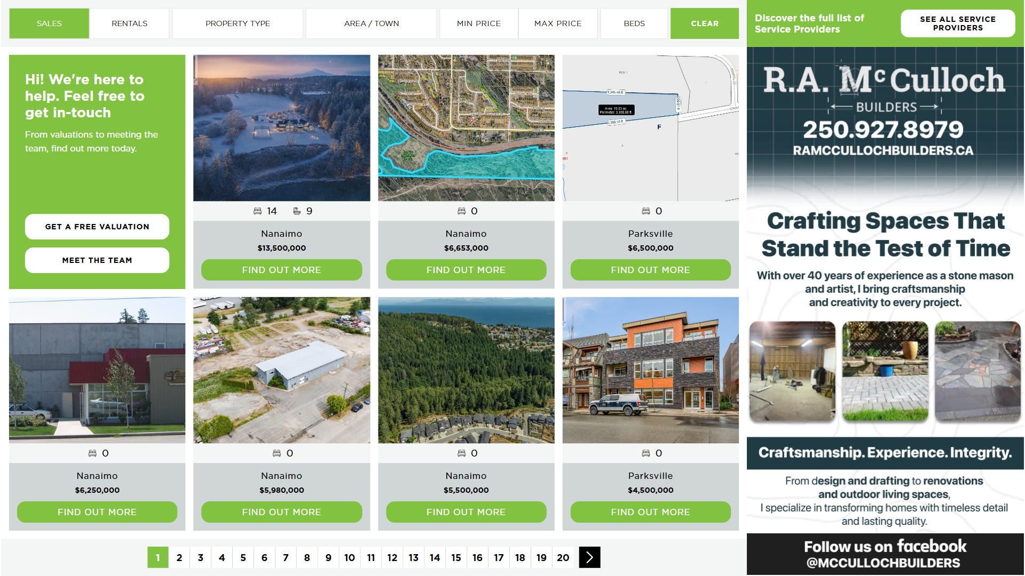Open the Beds filter dropdown
Screen dimensions: 1025x576
pyautogui.click(x=634, y=23)
